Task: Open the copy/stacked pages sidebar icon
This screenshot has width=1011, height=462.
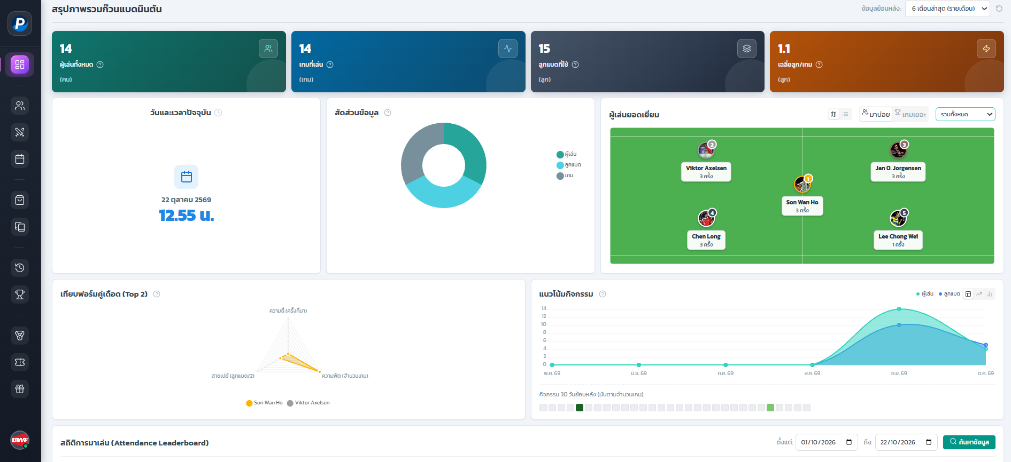Action: coord(20,227)
